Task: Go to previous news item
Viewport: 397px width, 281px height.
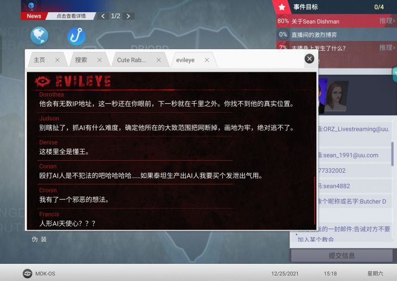Action: [x=103, y=16]
